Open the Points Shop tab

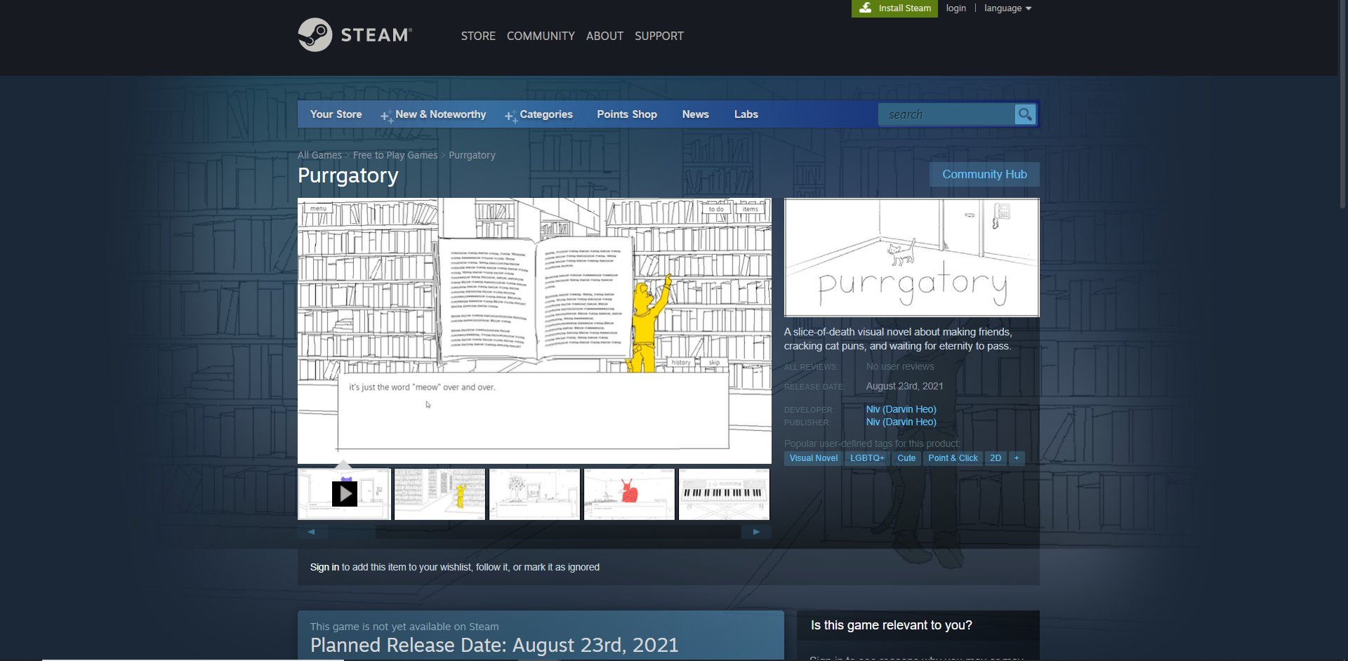[x=627, y=114]
